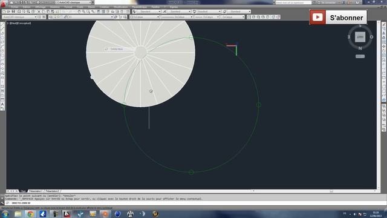Viewport: 387px width, 218px height.
Task: Click the Paste icon in Standard toolbar
Action: pos(48,12)
